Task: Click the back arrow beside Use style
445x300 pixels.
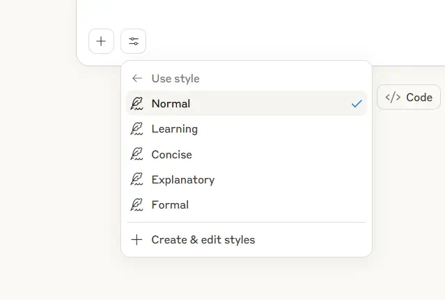Action: [137, 79]
